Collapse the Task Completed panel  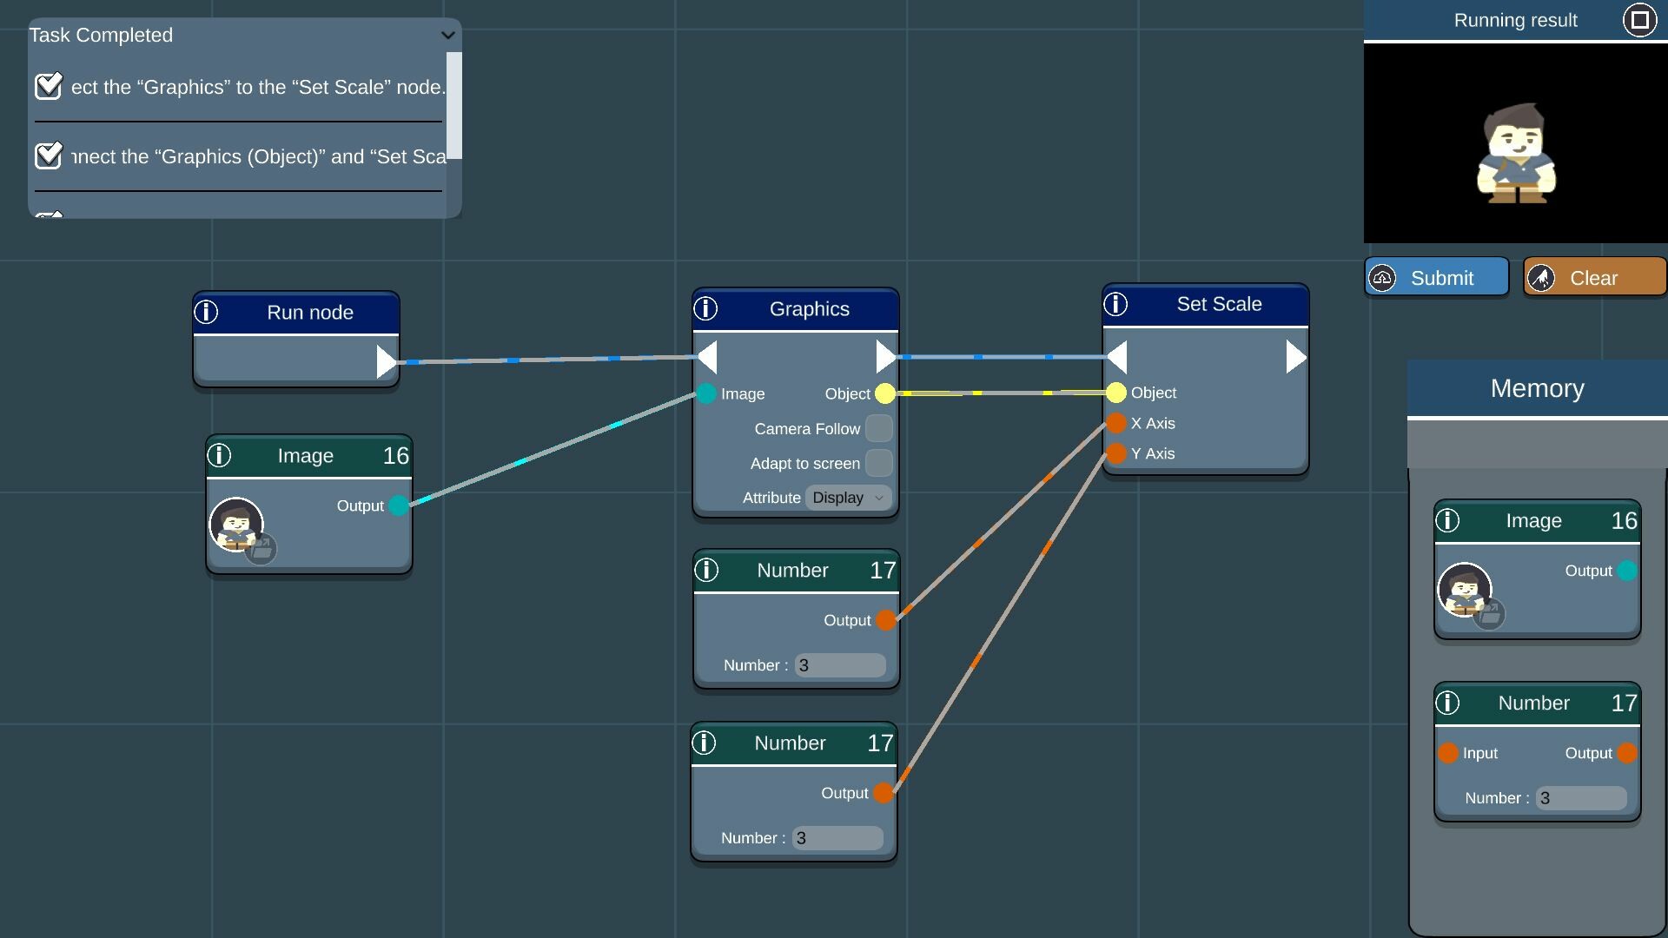point(447,36)
